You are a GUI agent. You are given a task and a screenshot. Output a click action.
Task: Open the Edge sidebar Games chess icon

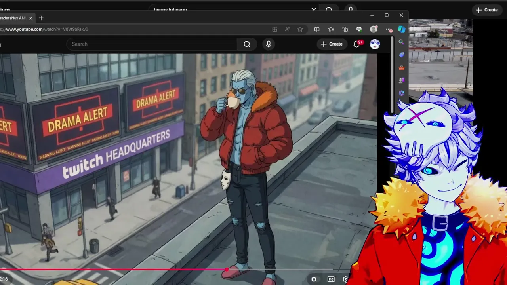click(x=401, y=80)
